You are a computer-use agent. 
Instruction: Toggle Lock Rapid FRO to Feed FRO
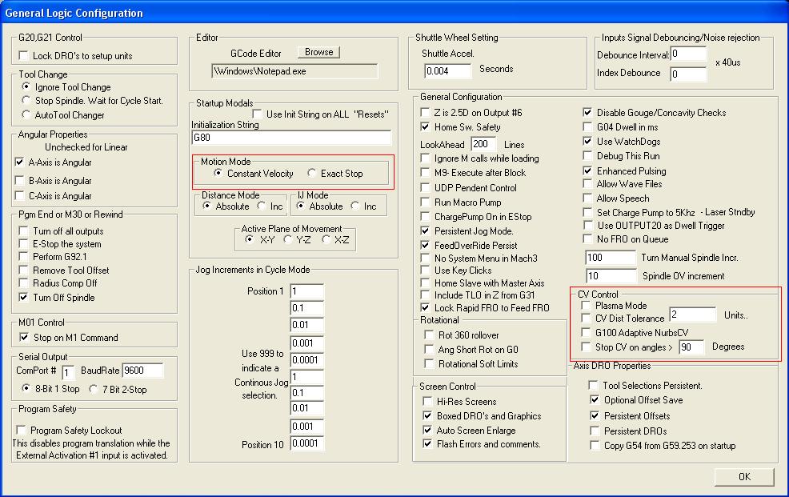pos(425,307)
